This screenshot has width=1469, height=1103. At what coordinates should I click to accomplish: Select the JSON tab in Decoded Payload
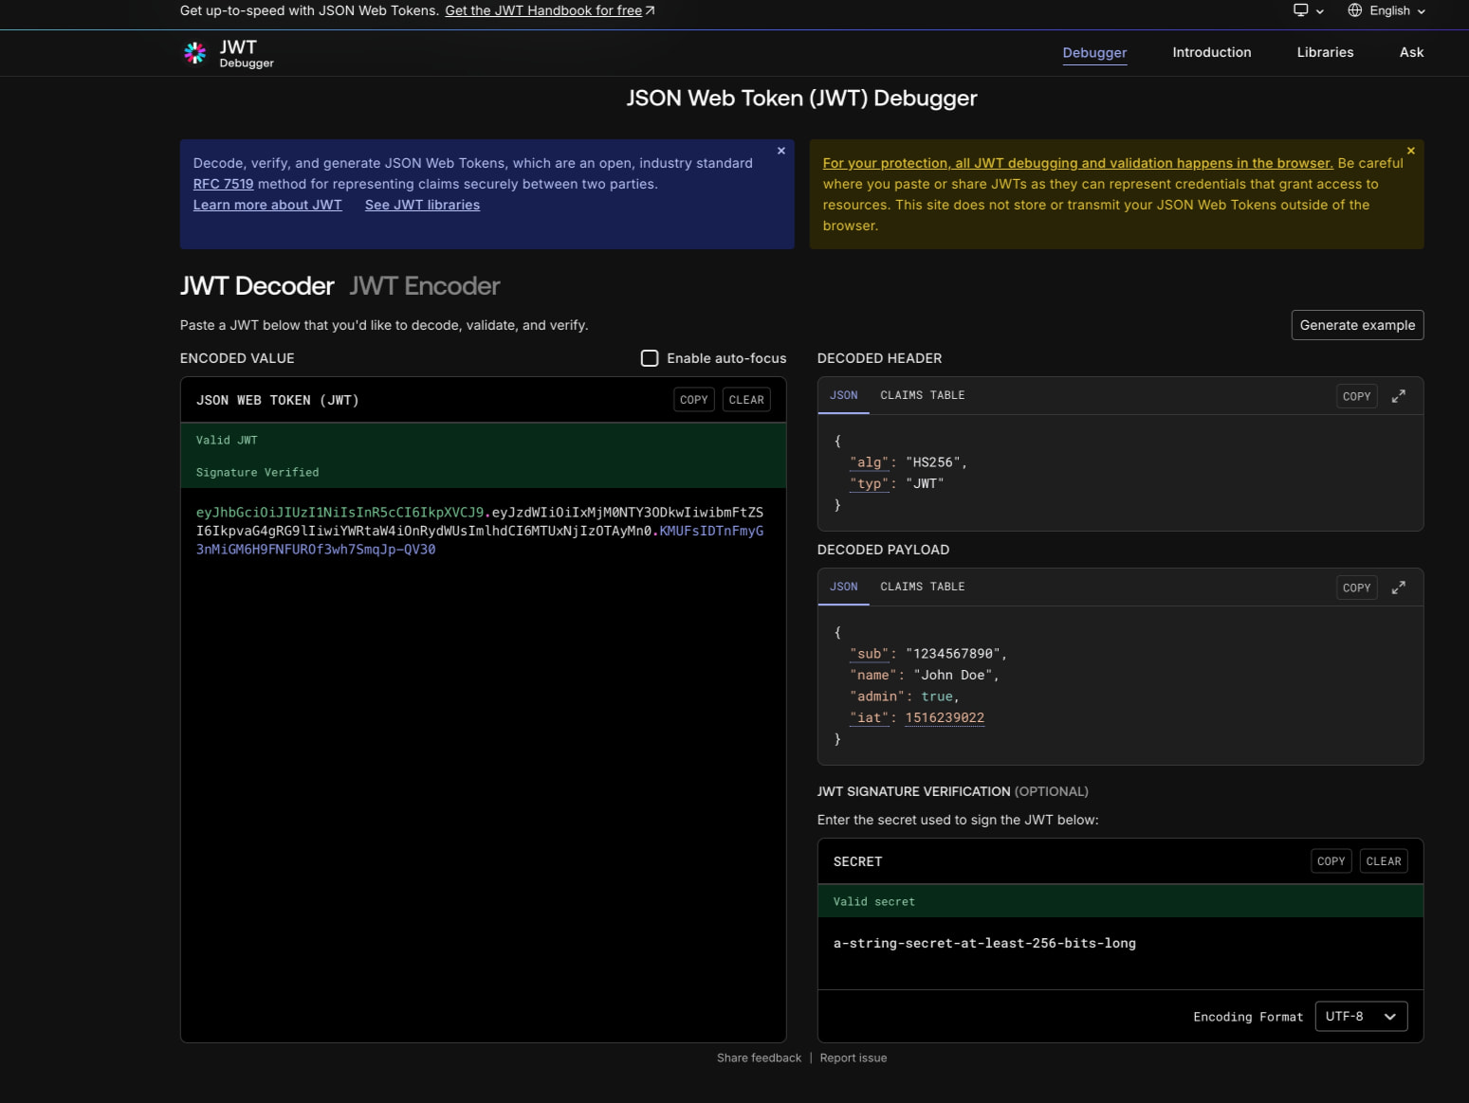coord(843,587)
